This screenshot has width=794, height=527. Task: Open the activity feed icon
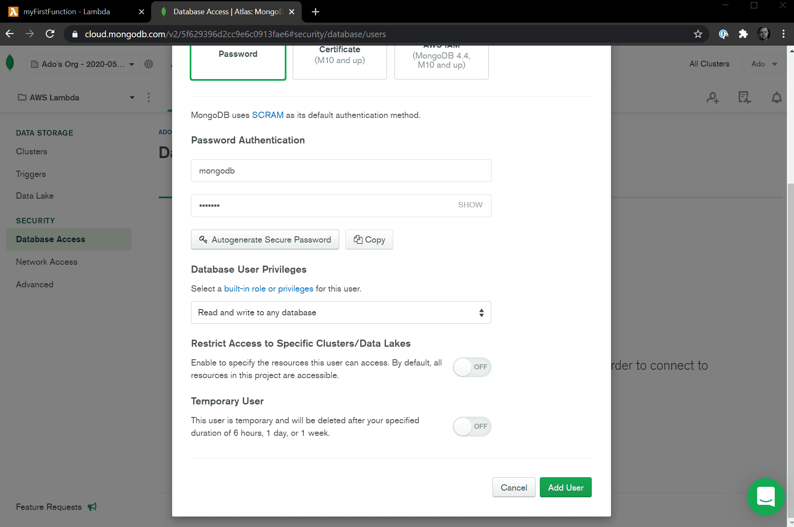point(744,98)
